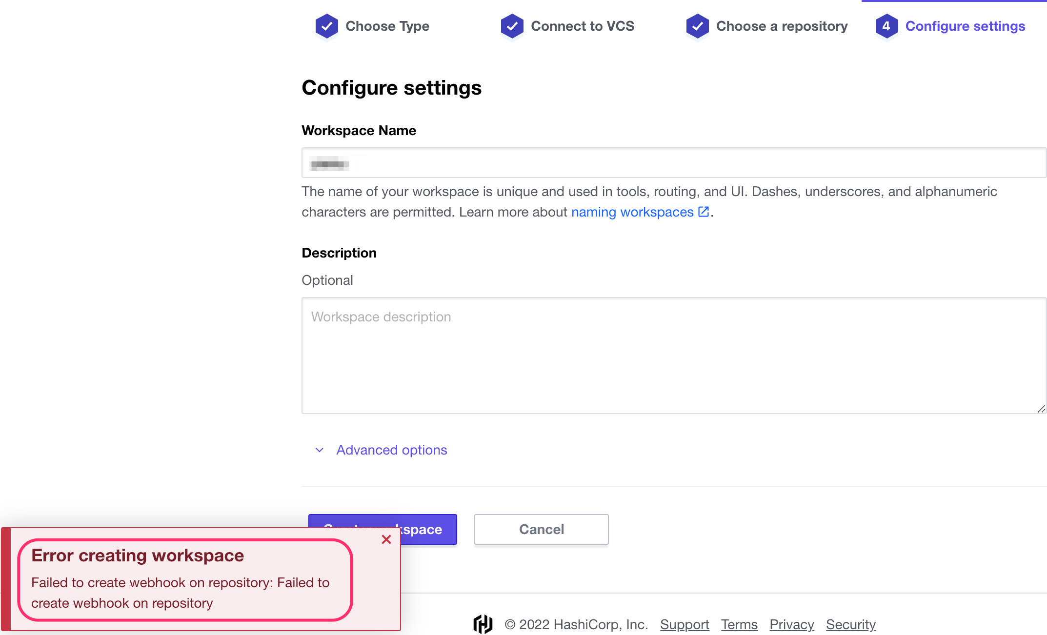Click the HashiCorp logo in the footer
Viewport: 1047px width, 635px height.
click(x=483, y=624)
